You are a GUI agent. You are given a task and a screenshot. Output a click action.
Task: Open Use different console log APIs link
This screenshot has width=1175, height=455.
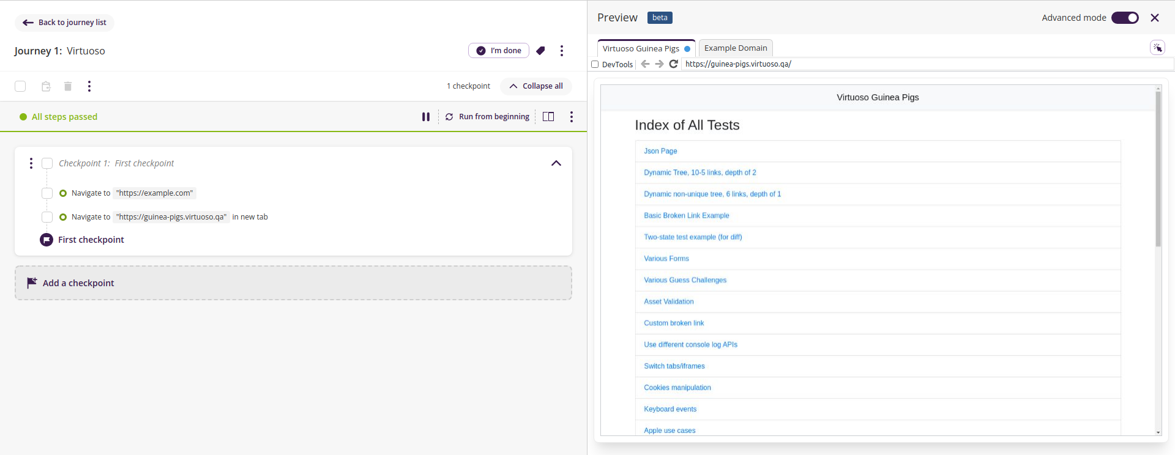pos(691,344)
